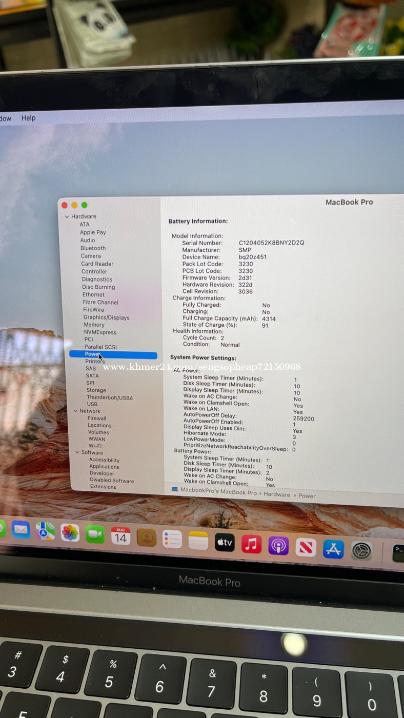View Diagnostics in Hardware list

click(97, 280)
